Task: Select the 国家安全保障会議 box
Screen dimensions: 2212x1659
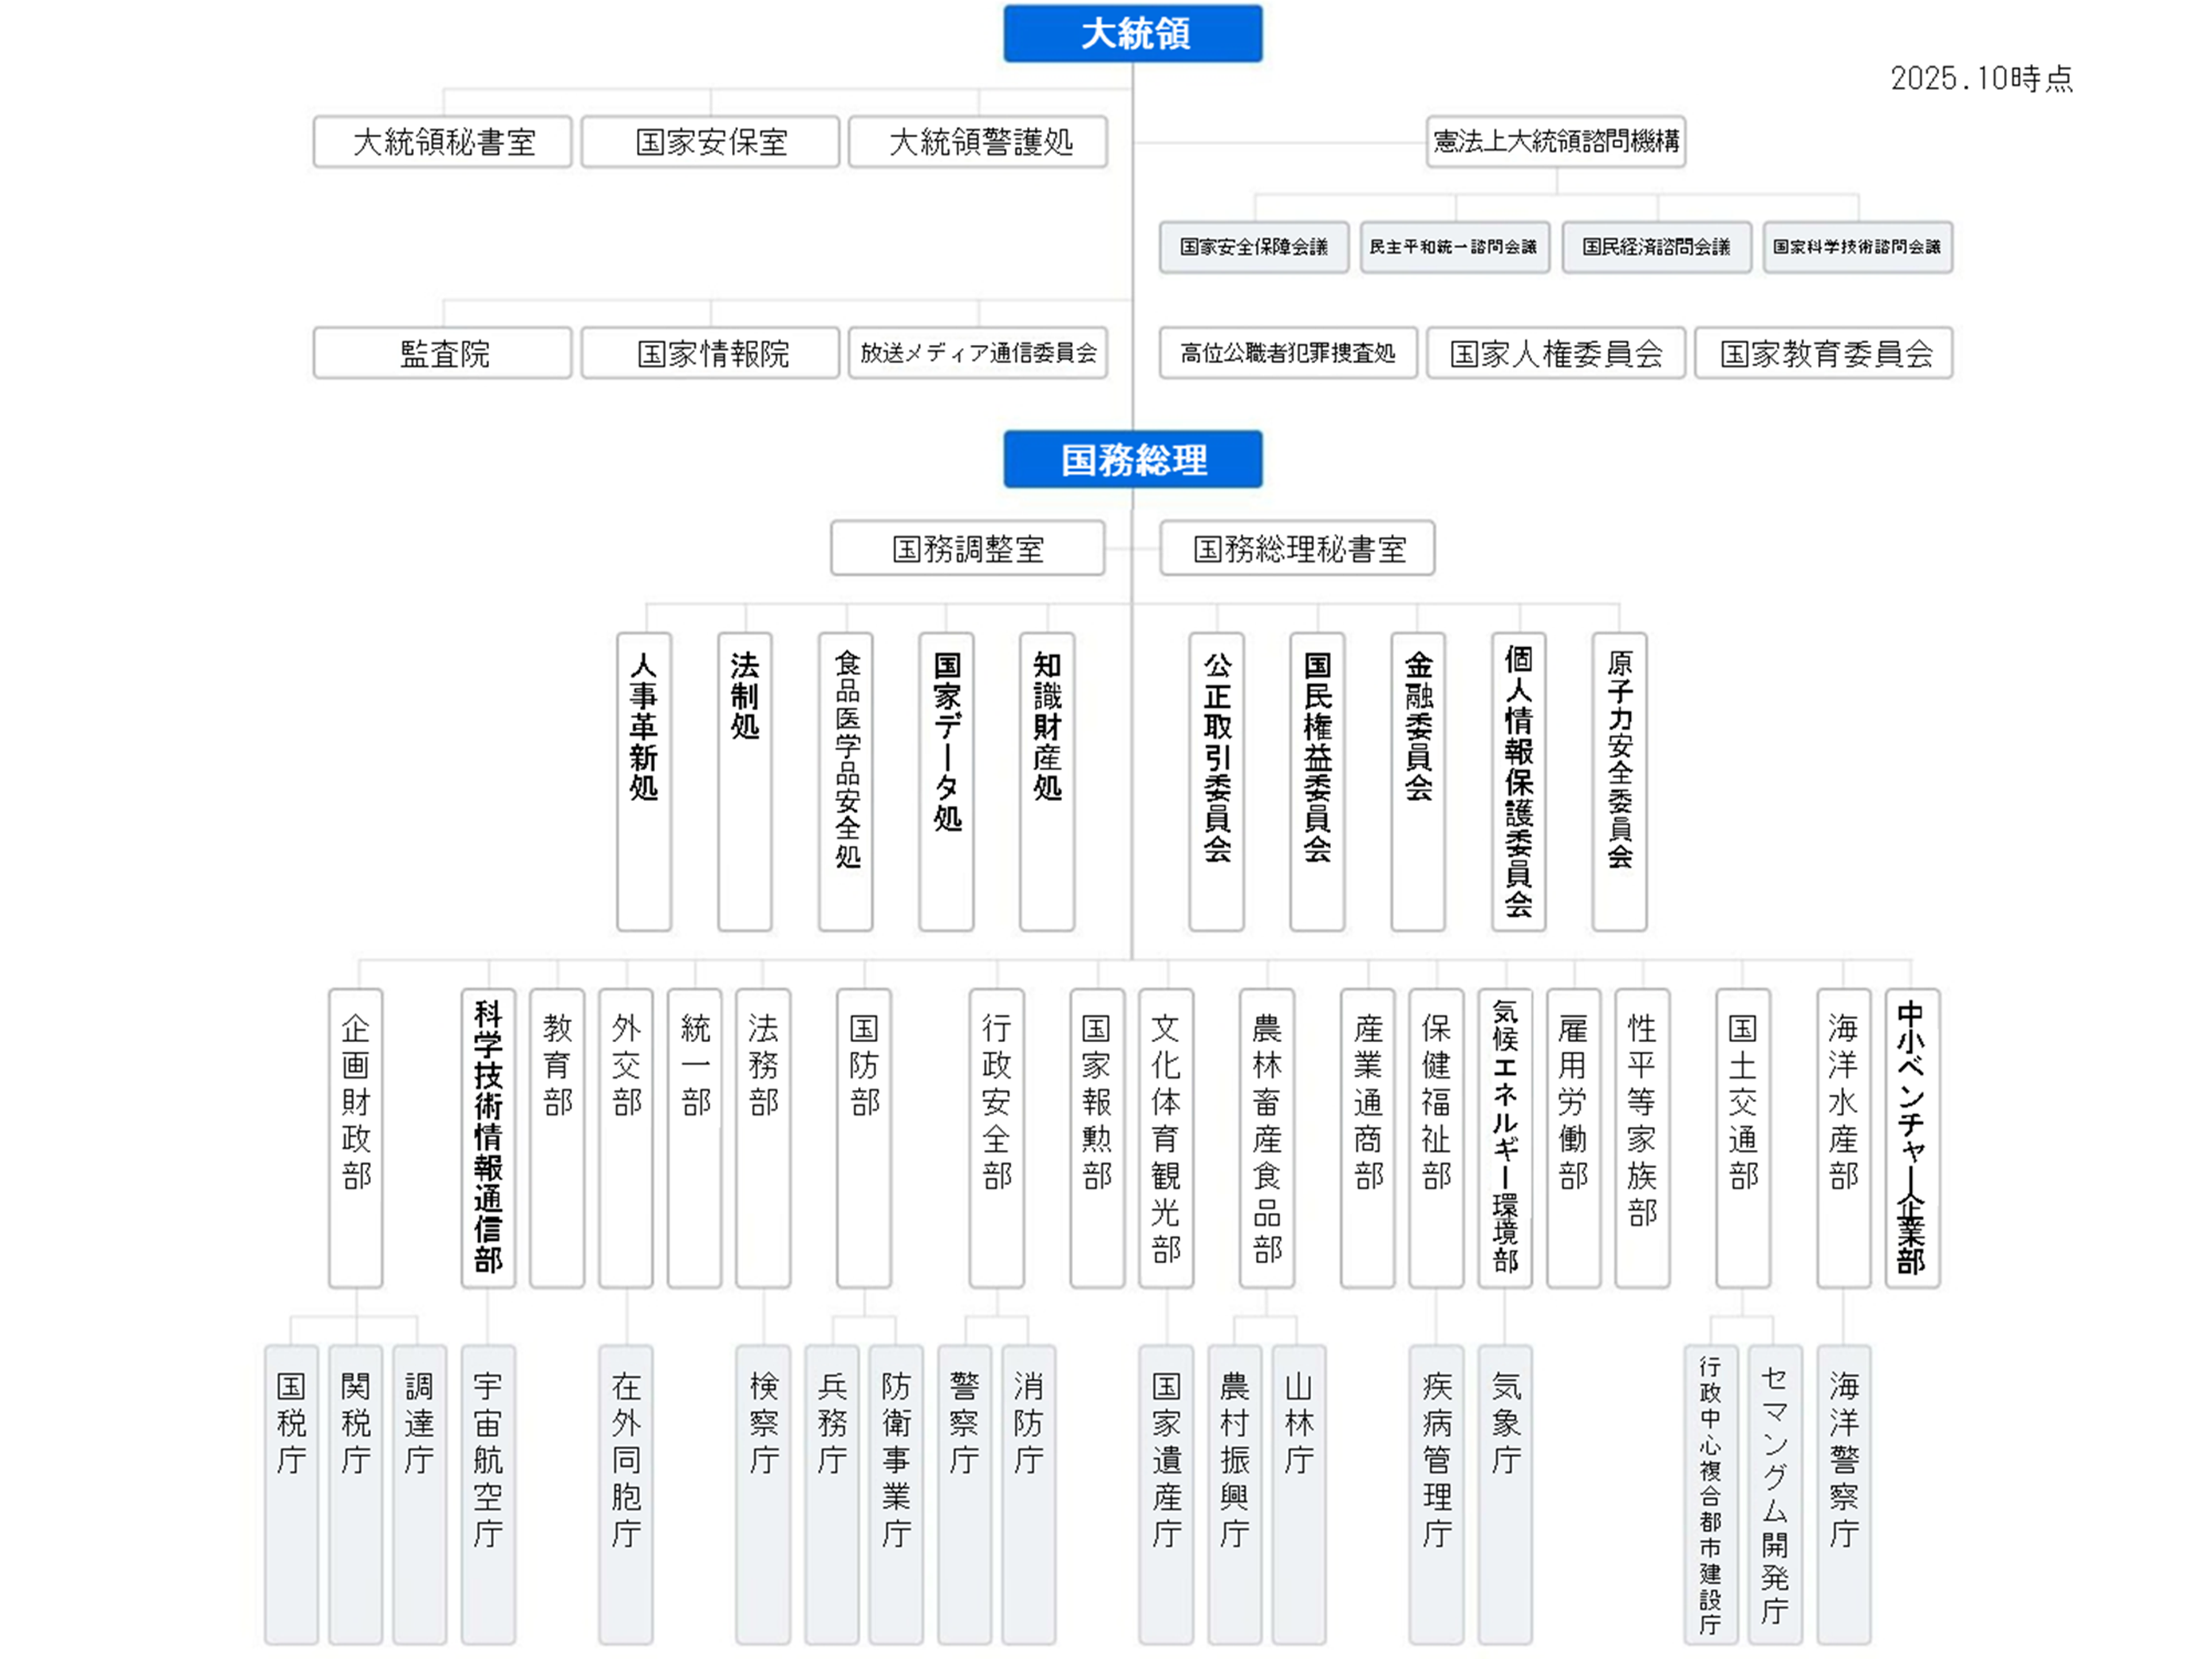Action: [x=1254, y=247]
